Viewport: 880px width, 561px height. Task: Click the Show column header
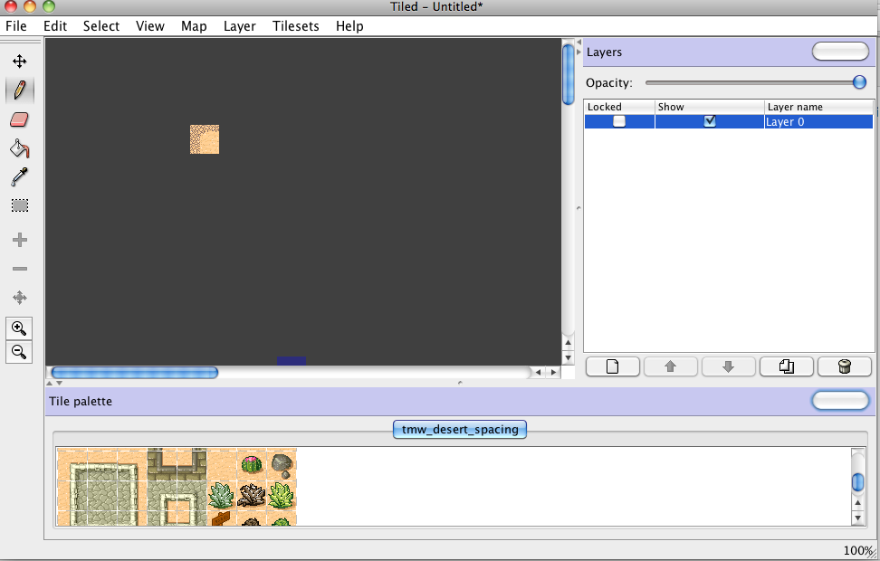tap(710, 107)
